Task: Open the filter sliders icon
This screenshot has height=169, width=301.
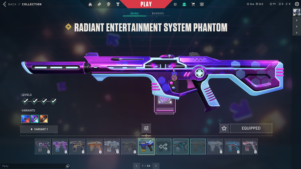Action: tap(146, 128)
